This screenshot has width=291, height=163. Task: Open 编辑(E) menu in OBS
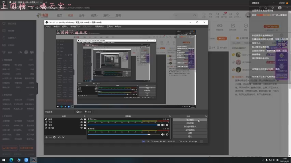pos(56,26)
